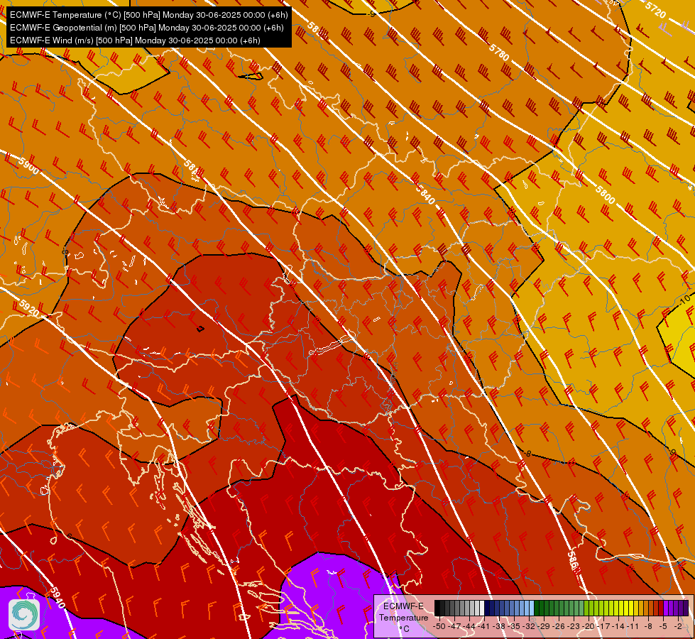Click the -11 tick label on the colour scale

click(633, 626)
